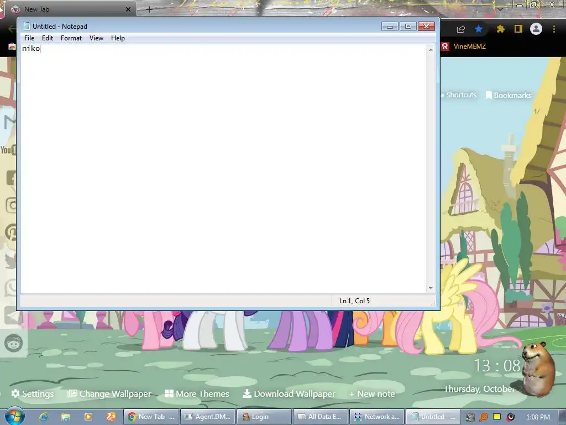Image resolution: width=566 pixels, height=425 pixels.
Task: Minimize the Notepad window
Action: 390,27
